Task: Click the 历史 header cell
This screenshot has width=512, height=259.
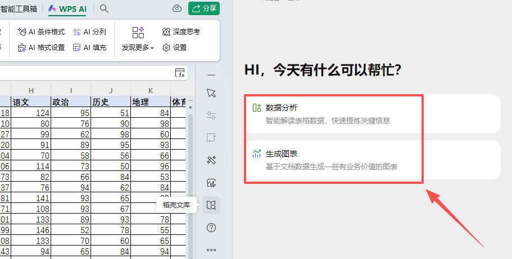Action: [x=111, y=102]
